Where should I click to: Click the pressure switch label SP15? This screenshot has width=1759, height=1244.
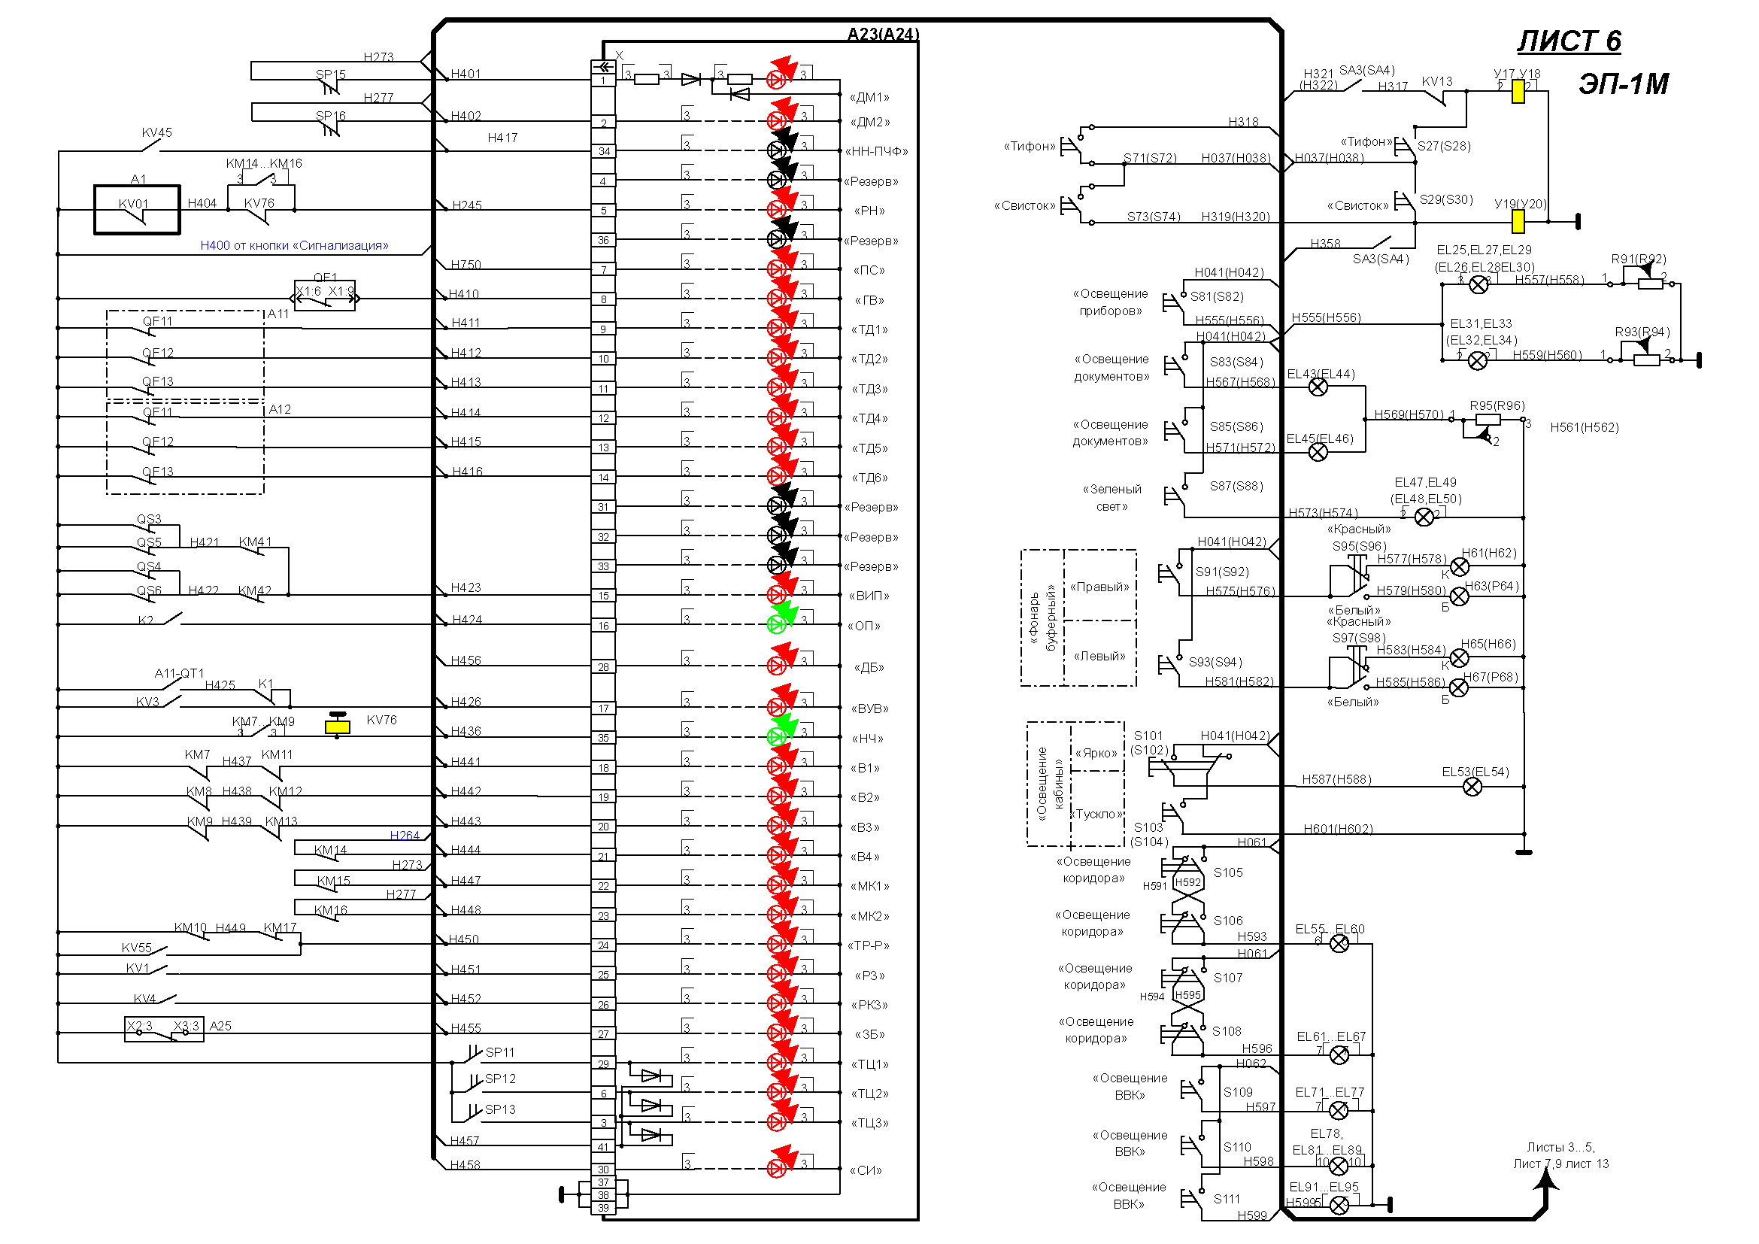331,74
